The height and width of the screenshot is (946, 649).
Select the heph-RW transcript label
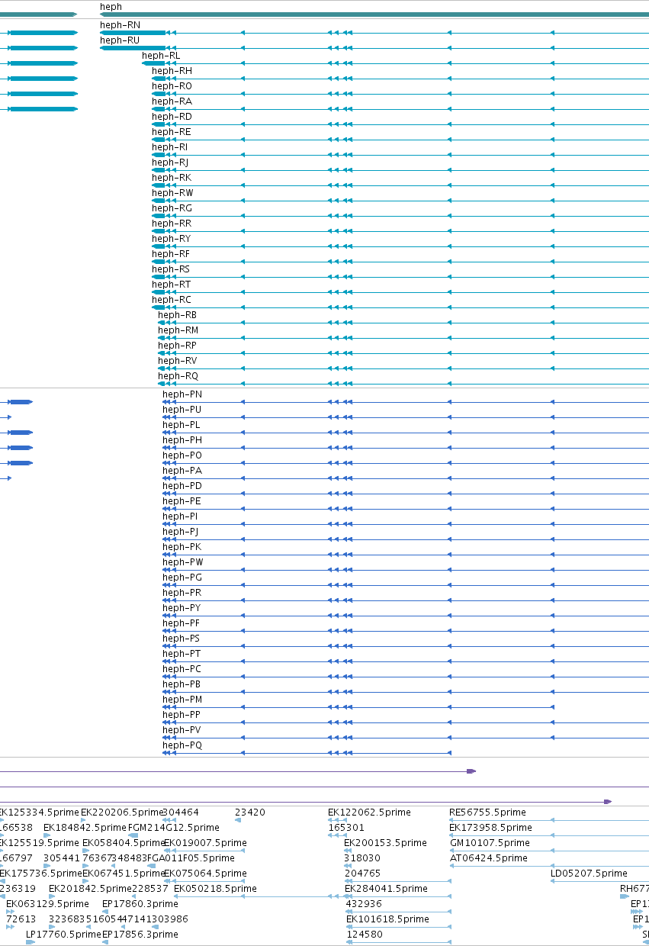click(x=172, y=193)
